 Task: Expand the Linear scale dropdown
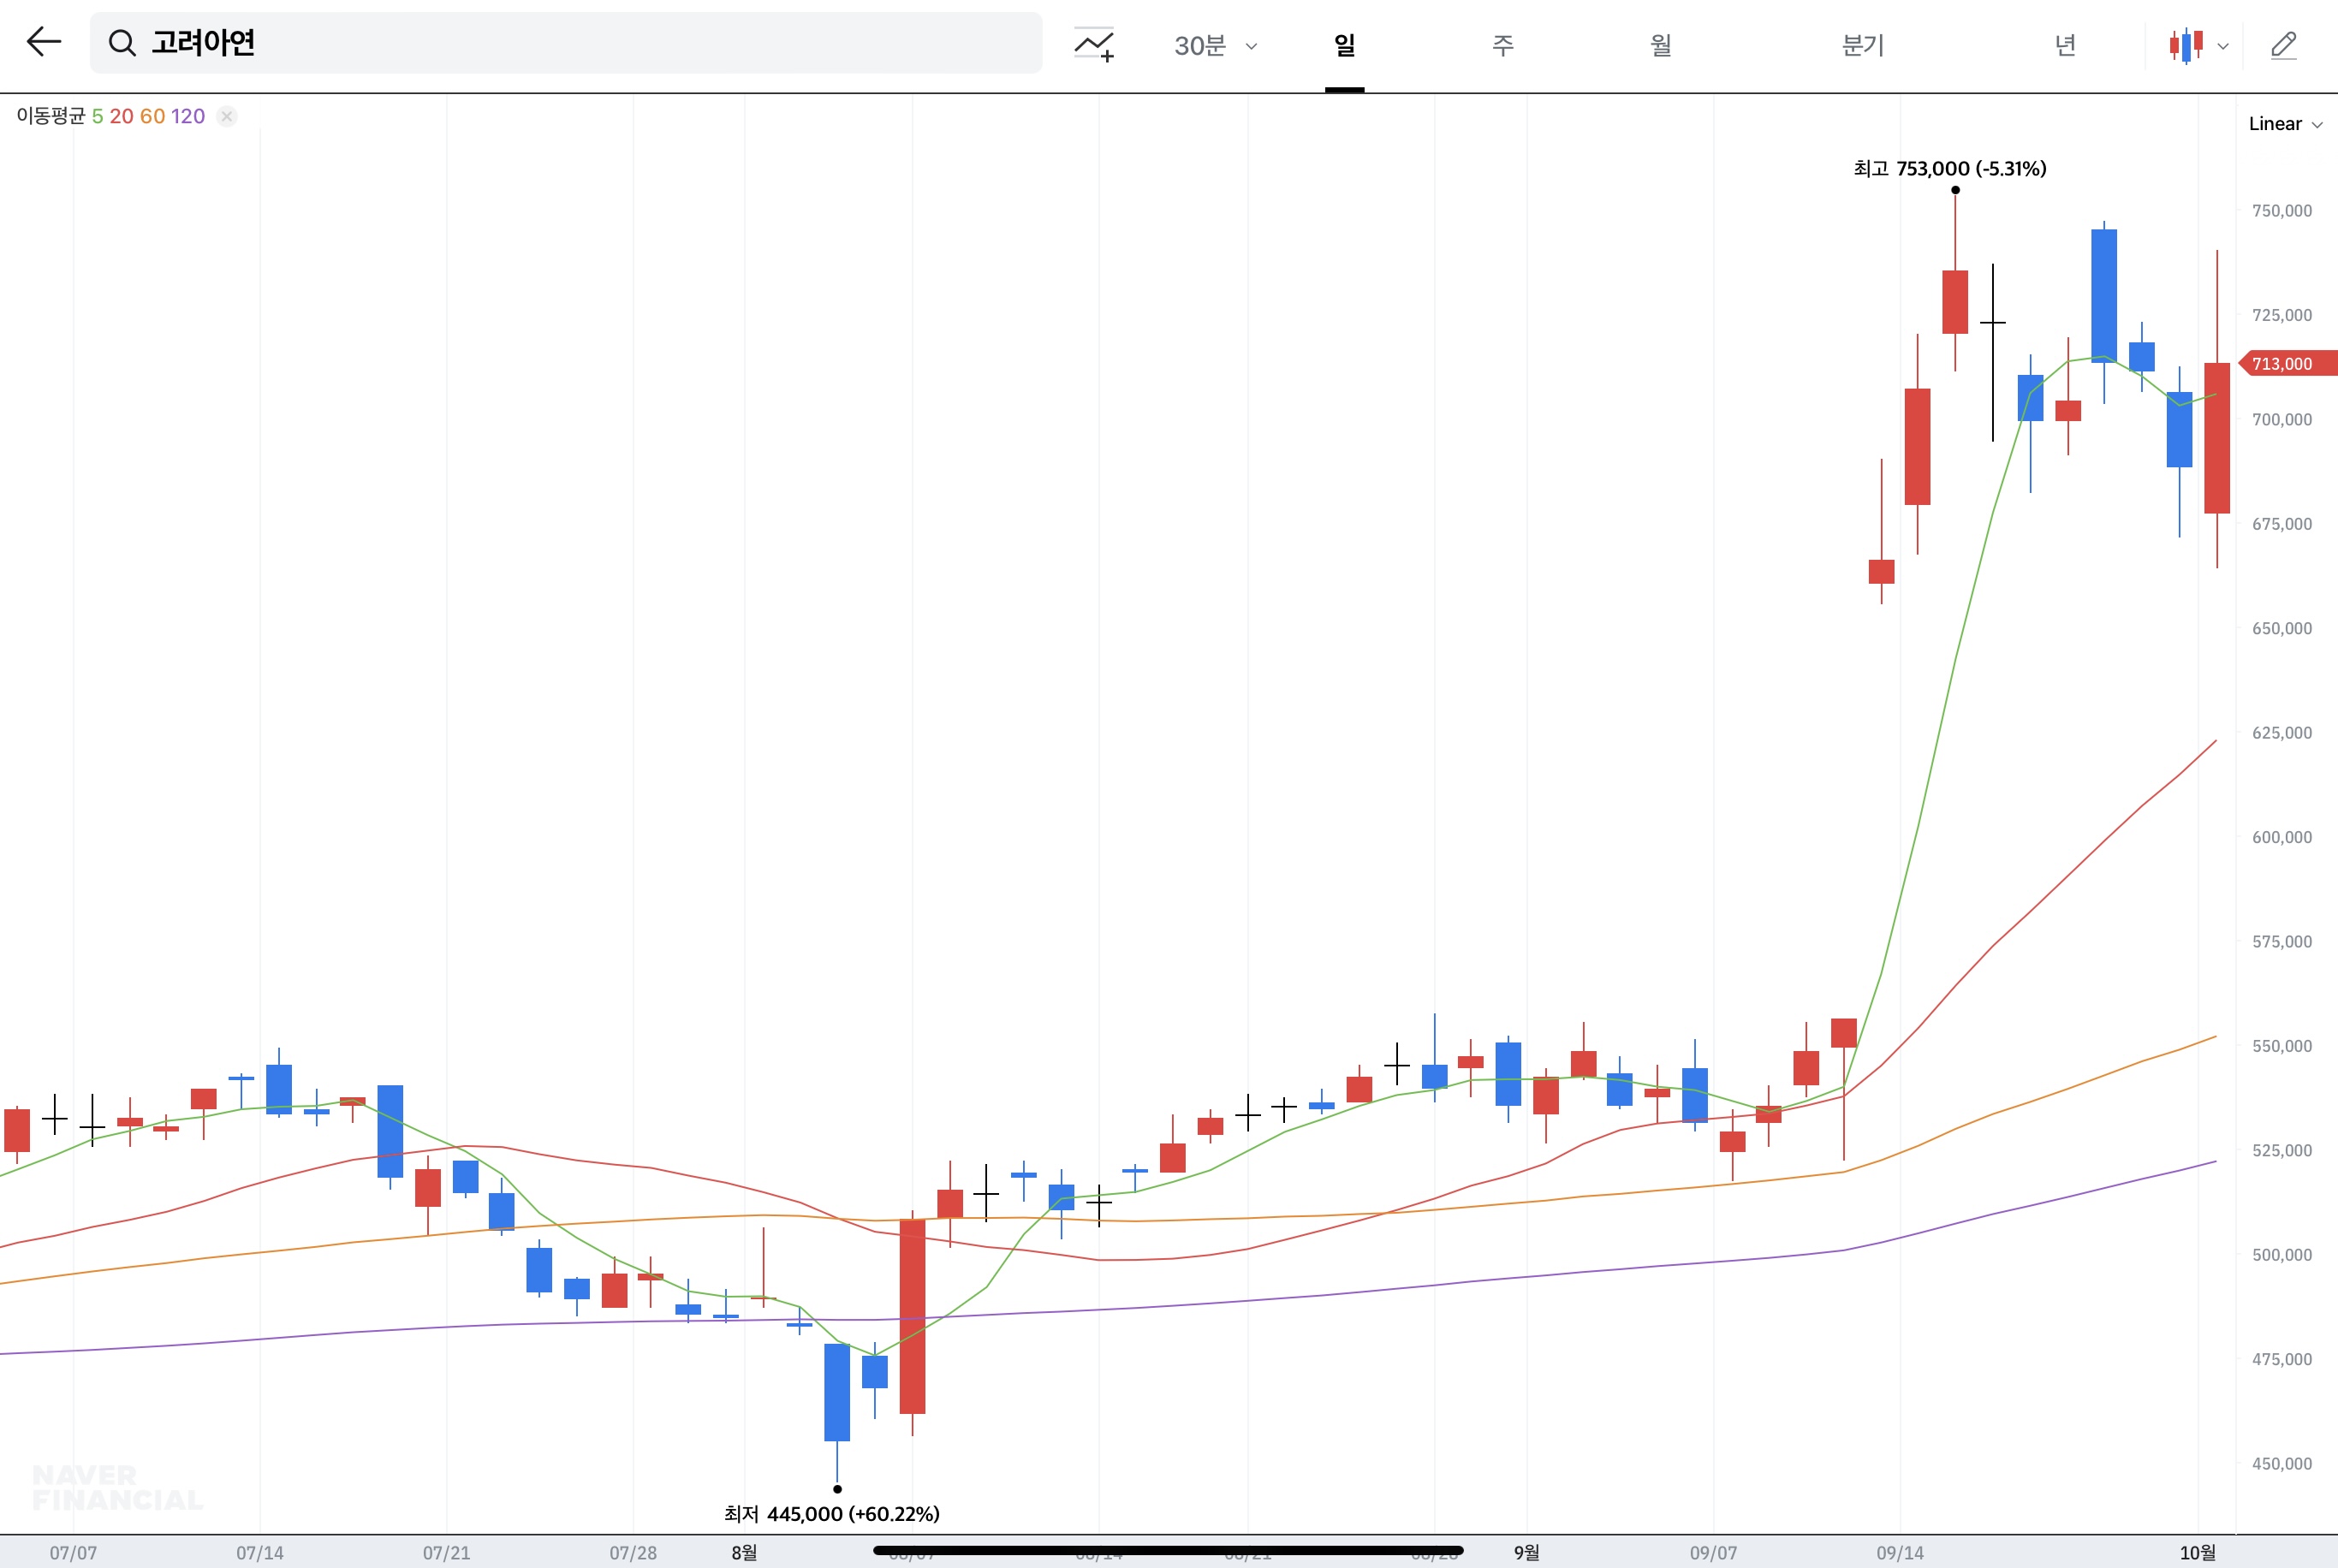coord(2286,124)
